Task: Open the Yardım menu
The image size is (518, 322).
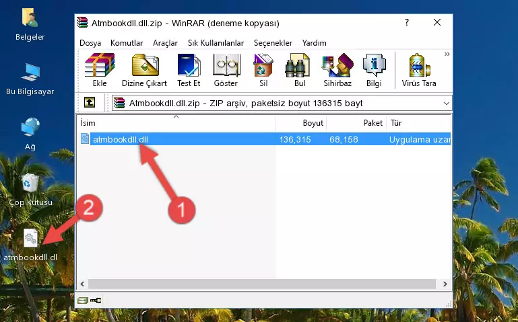Action: (314, 43)
